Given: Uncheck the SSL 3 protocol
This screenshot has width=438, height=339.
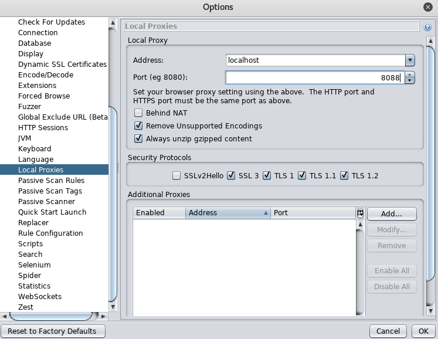Looking at the screenshot, I should coord(231,175).
